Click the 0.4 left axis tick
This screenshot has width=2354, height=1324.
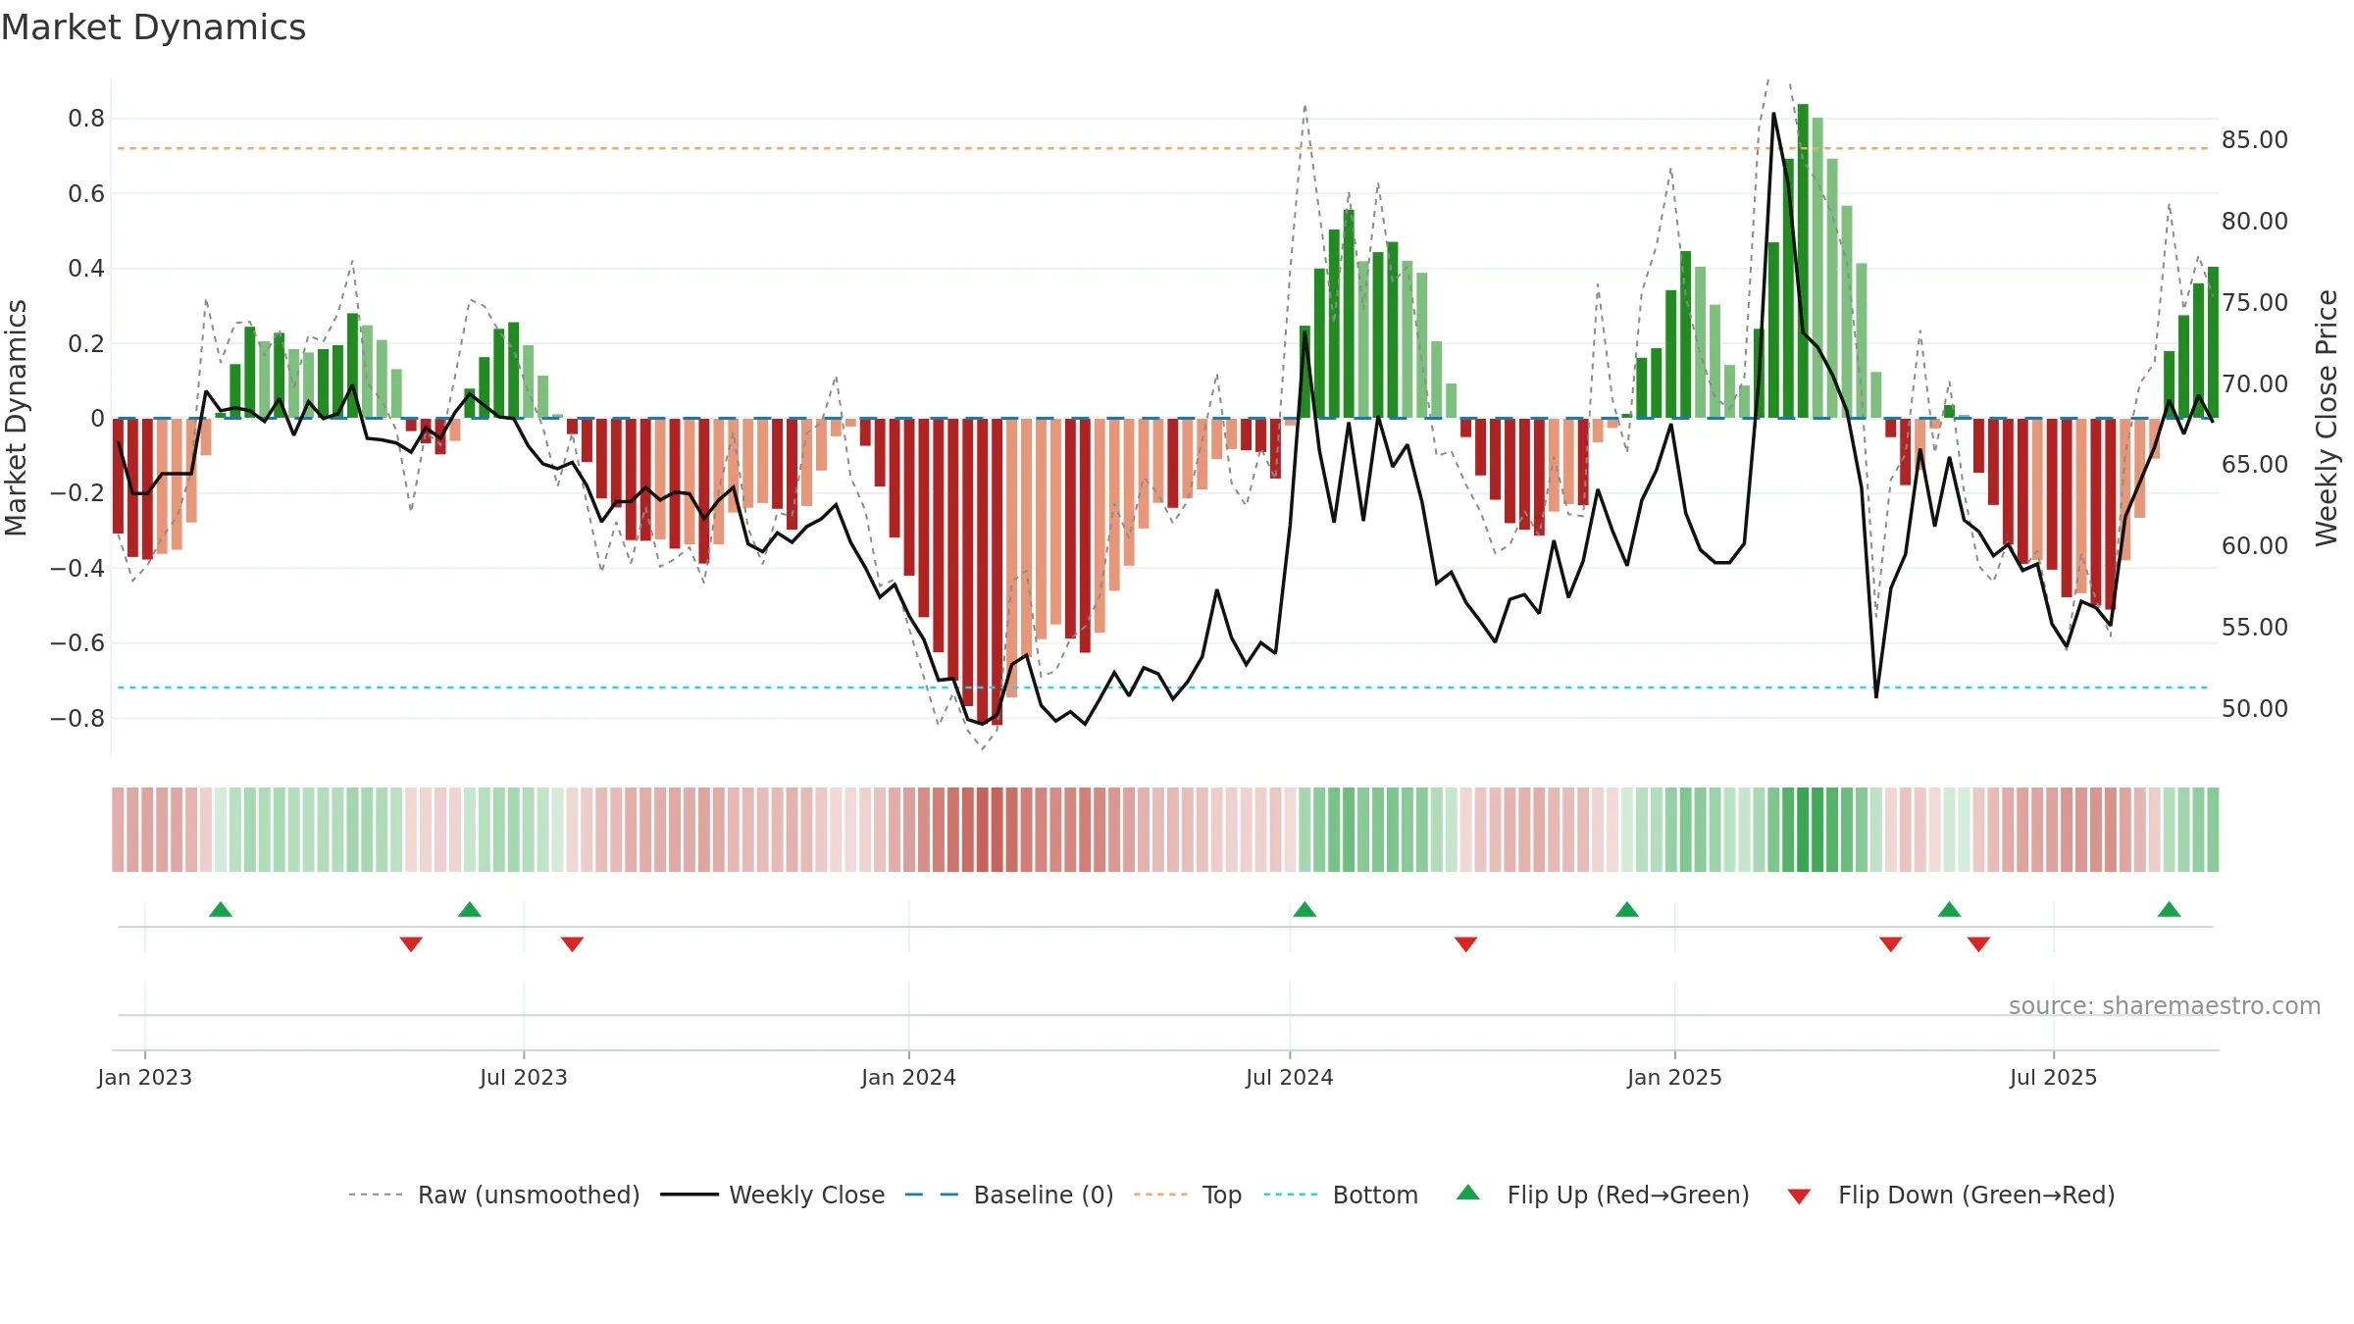click(x=86, y=269)
